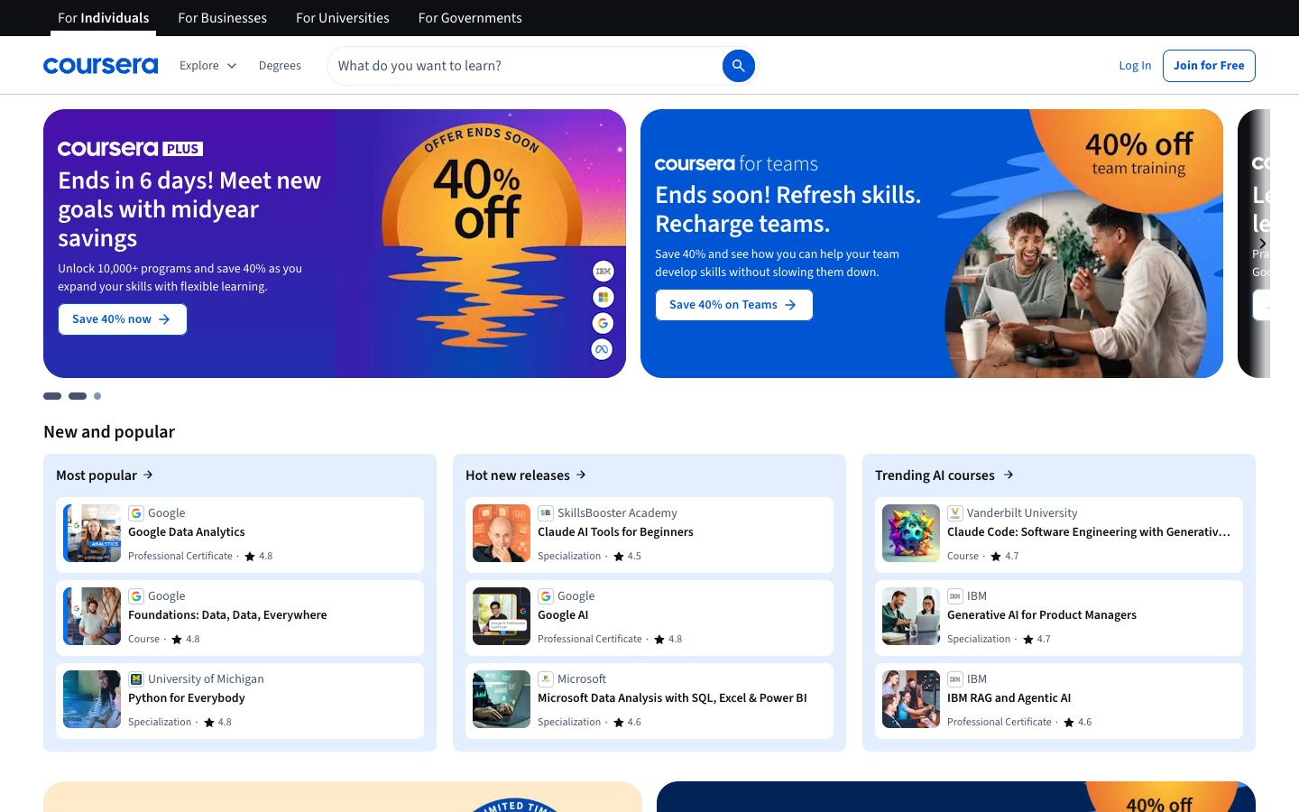
Task: Click the Meta partner icon on Coursera Plus banner
Action: pos(603,349)
